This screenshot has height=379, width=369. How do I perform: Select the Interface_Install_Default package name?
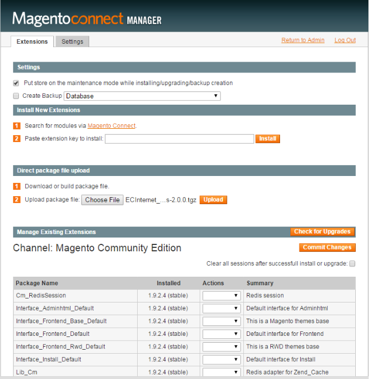pos(48,359)
